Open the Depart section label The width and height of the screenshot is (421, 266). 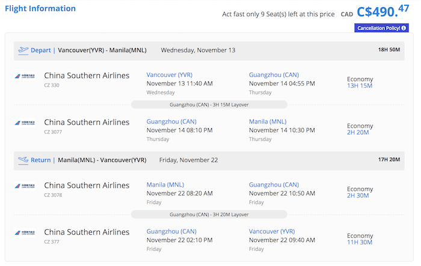click(x=40, y=50)
